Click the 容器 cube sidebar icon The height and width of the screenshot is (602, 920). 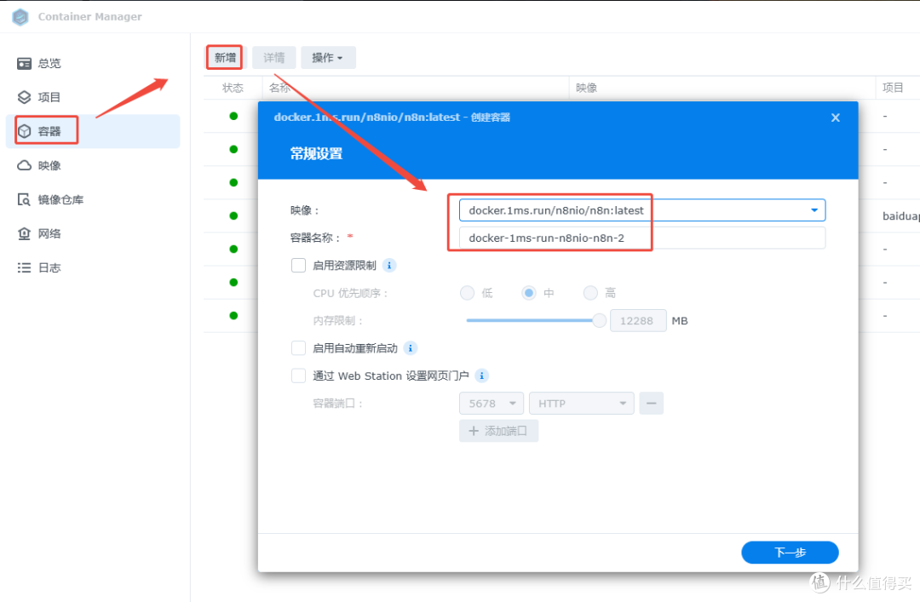click(24, 131)
